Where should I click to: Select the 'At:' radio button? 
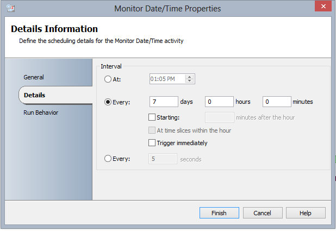(108, 79)
